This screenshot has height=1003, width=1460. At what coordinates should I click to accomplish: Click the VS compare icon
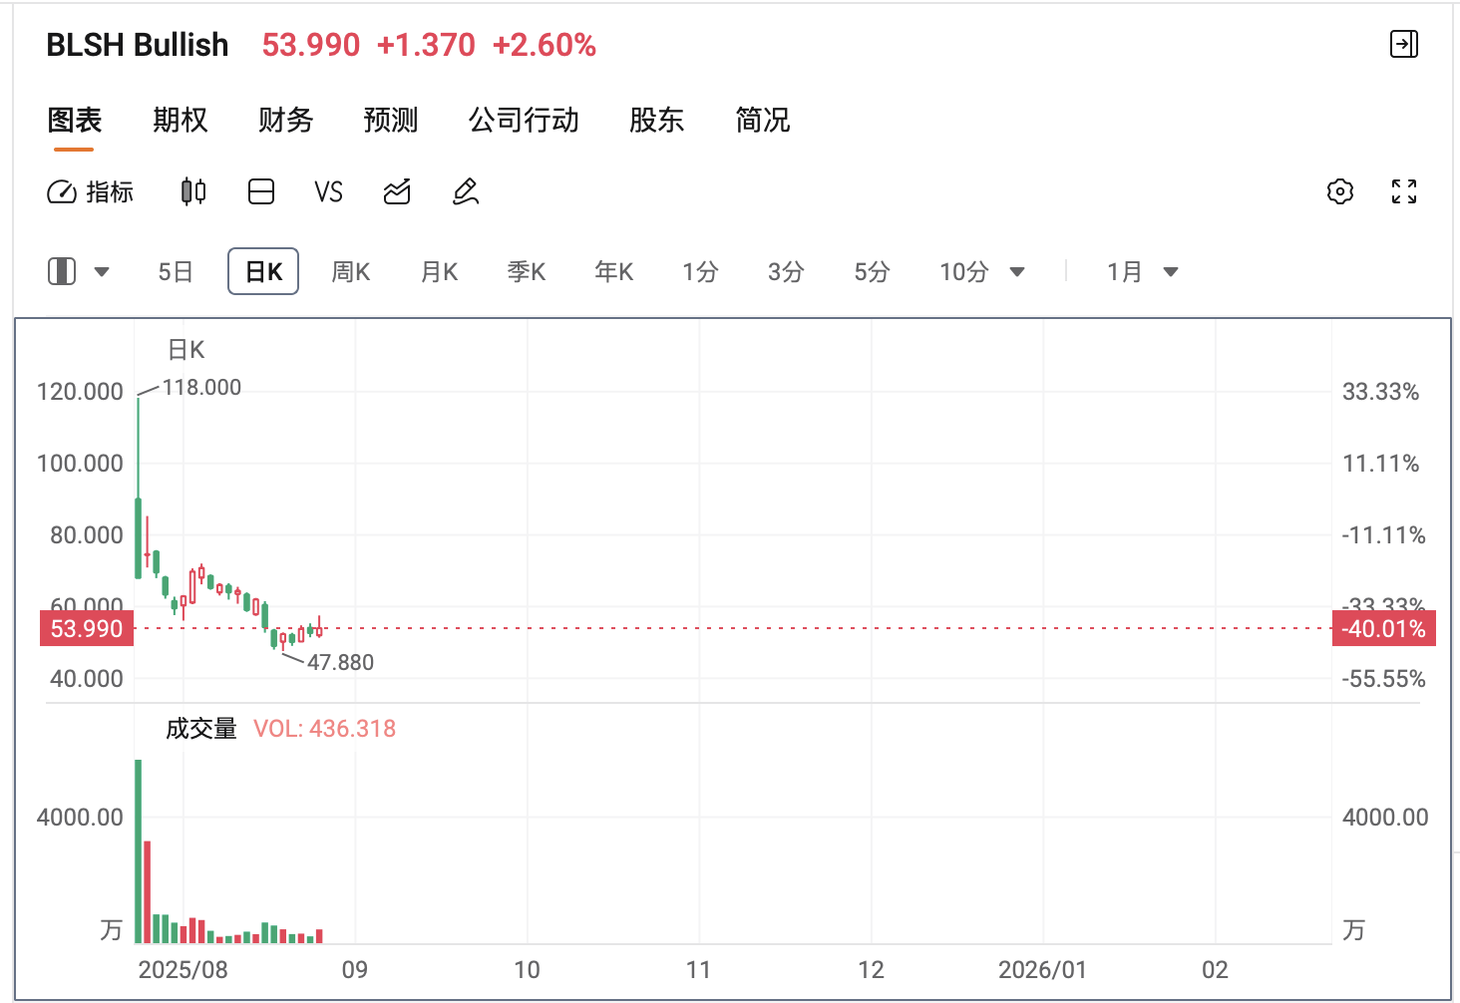click(x=328, y=191)
